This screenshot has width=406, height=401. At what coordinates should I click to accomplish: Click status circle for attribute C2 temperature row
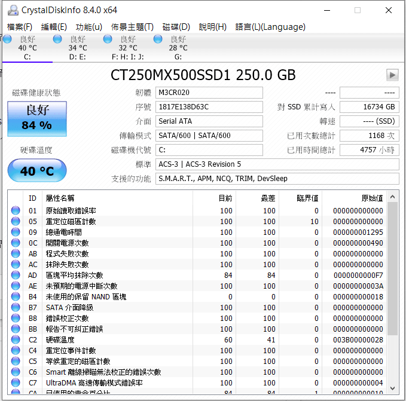(16, 340)
